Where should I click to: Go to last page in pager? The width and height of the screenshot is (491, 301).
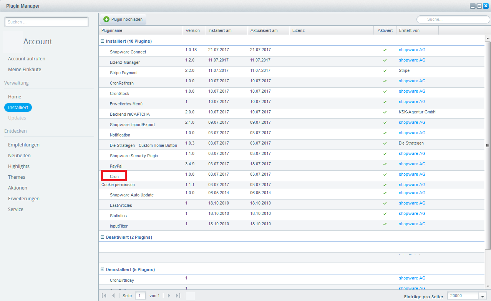(x=178, y=296)
